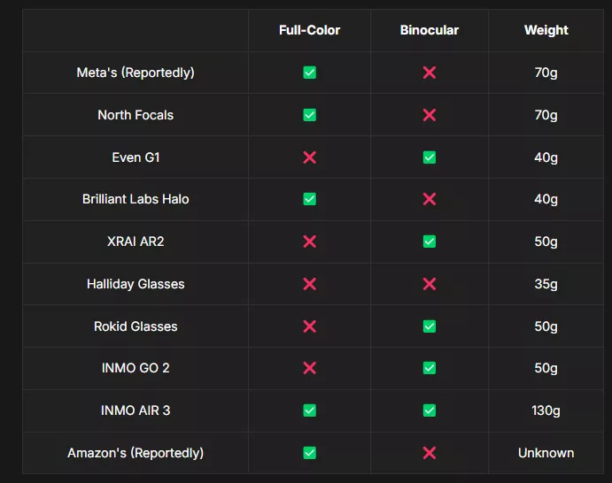612x483 pixels.
Task: Click the Binocular checkmark for INMO GO 2
Action: tap(430, 368)
